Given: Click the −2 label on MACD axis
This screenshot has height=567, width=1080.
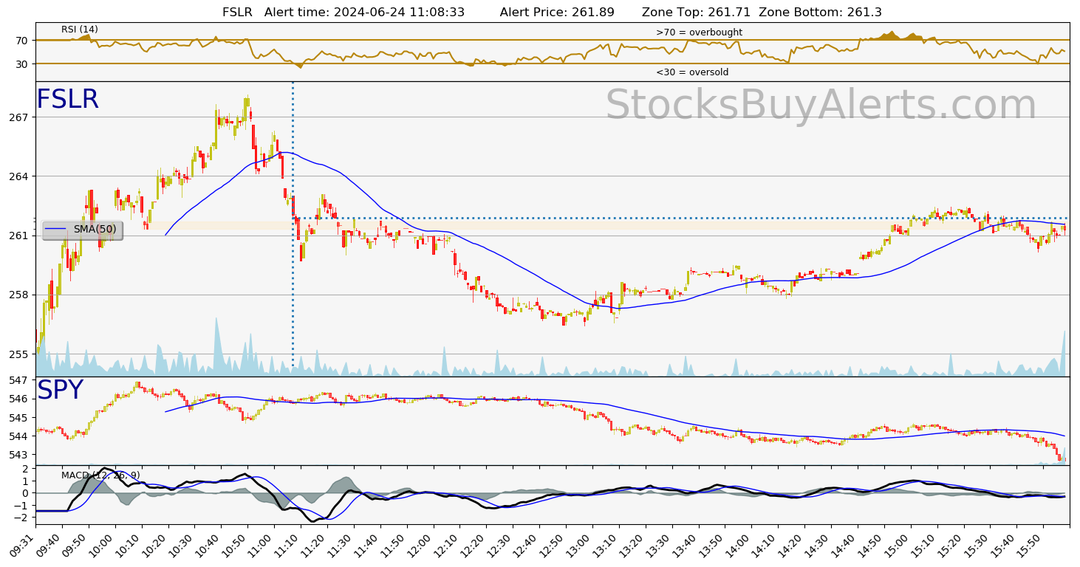Looking at the screenshot, I should 21,518.
